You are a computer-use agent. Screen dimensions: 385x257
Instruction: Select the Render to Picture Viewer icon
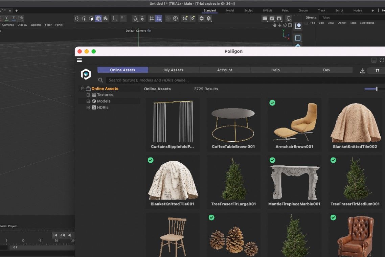click(x=272, y=18)
